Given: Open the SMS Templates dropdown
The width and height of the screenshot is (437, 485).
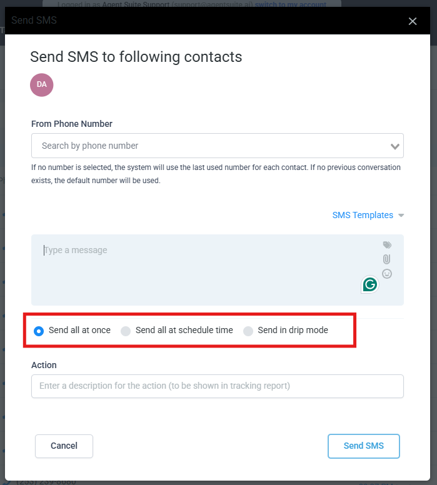Looking at the screenshot, I should click(363, 215).
